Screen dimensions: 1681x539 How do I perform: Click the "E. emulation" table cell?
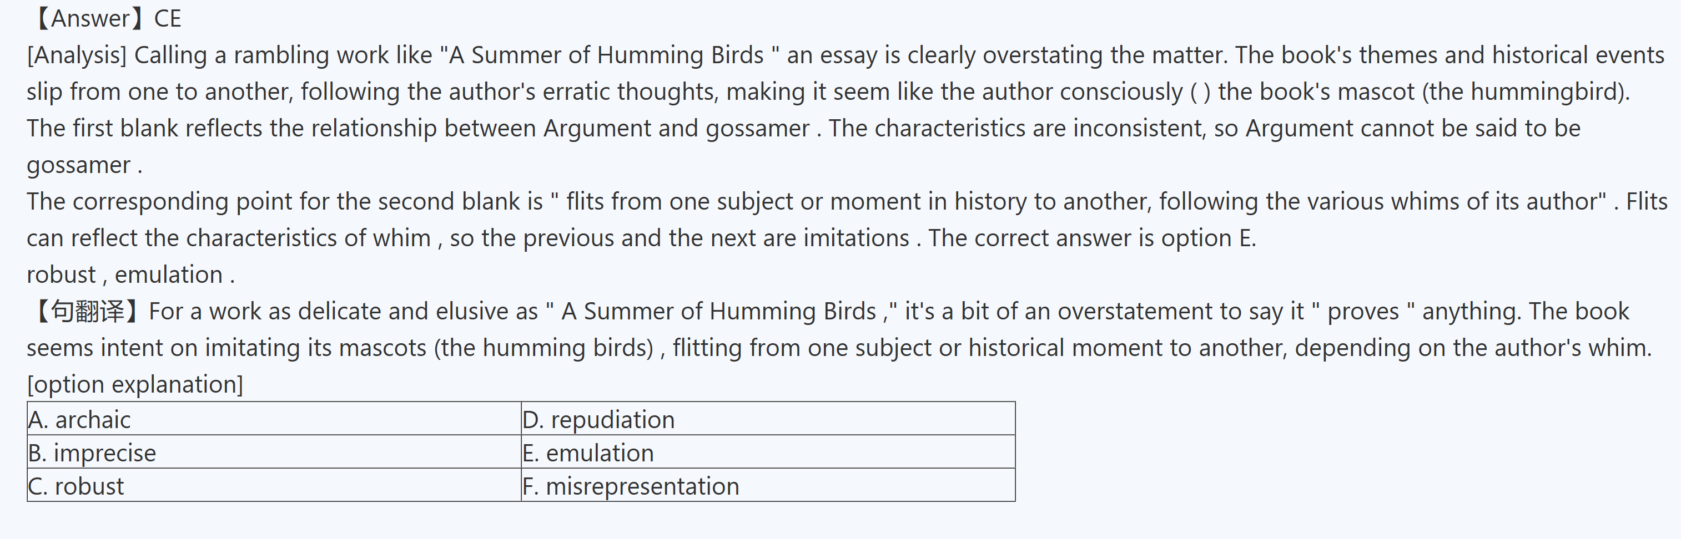768,452
